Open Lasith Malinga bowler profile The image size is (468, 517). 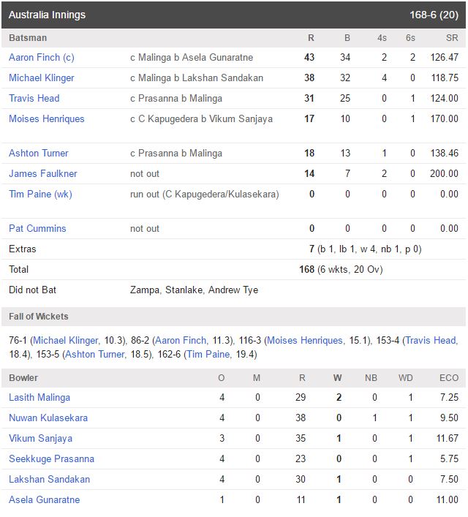pyautogui.click(x=39, y=397)
